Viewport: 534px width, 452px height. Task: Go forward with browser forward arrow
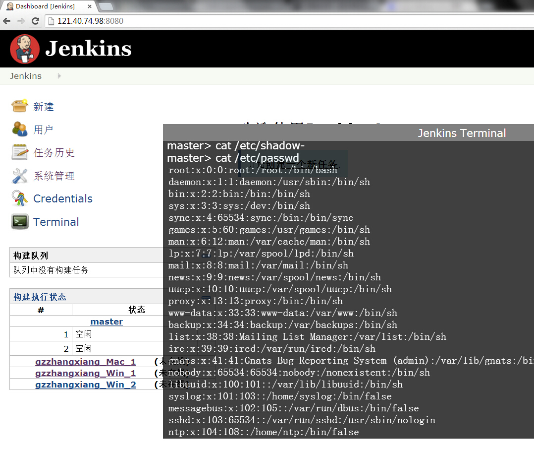click(21, 21)
